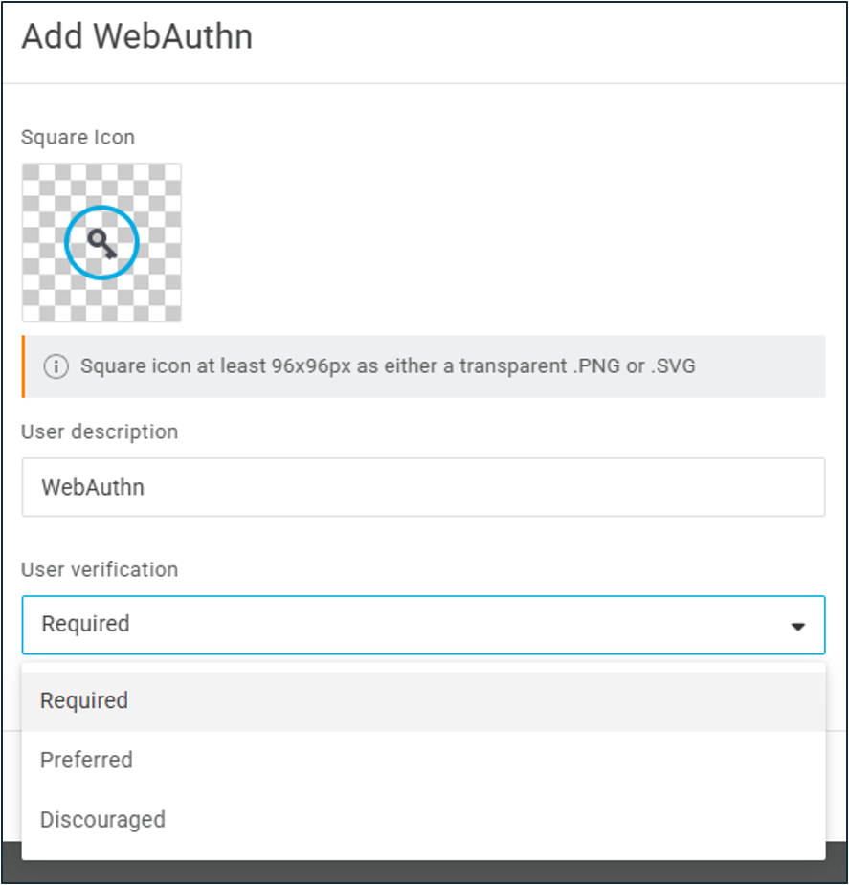
Task: Open the User verification combo box
Action: coord(423,625)
